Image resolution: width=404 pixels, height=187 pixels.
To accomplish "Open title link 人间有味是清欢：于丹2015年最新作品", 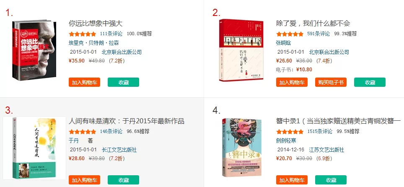I will 127,121.
